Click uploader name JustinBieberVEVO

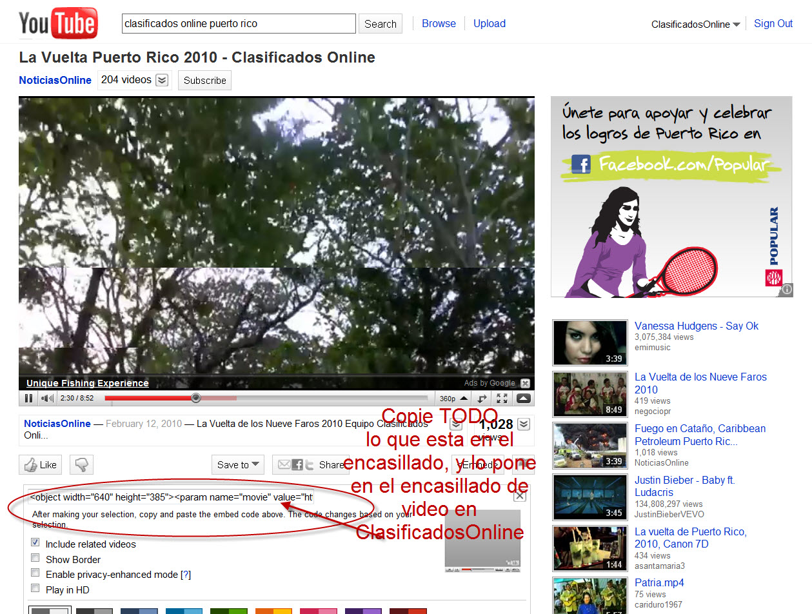[669, 514]
